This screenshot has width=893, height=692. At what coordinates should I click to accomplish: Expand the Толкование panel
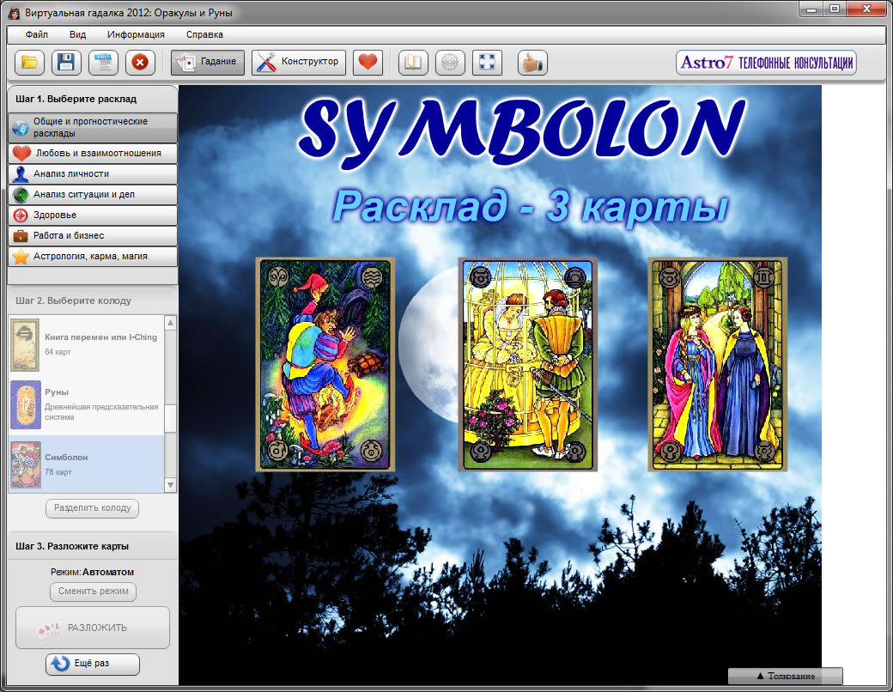tap(786, 676)
